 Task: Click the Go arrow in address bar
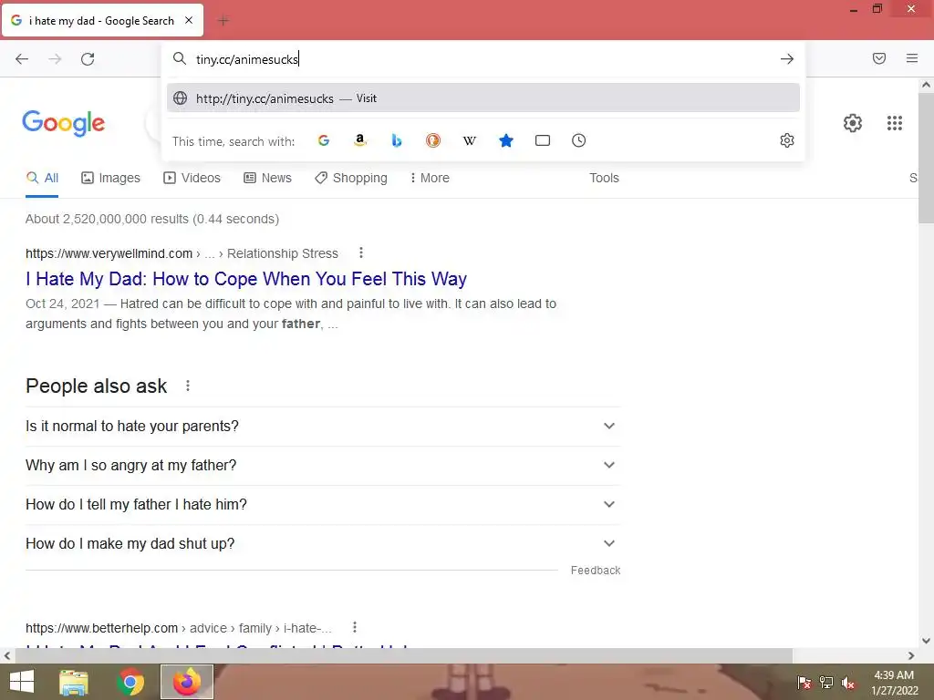coord(787,59)
